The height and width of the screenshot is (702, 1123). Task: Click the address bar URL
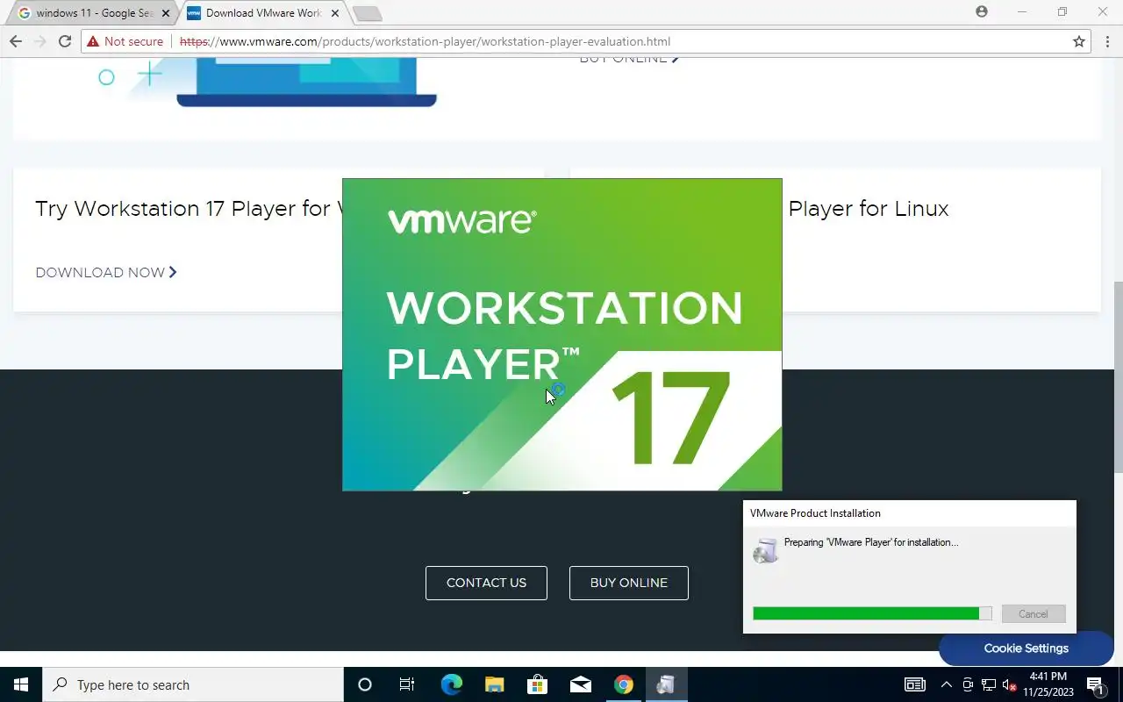click(425, 41)
